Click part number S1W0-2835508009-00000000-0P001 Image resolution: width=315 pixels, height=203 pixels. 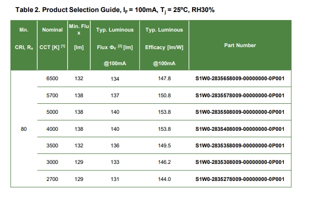[240, 112]
